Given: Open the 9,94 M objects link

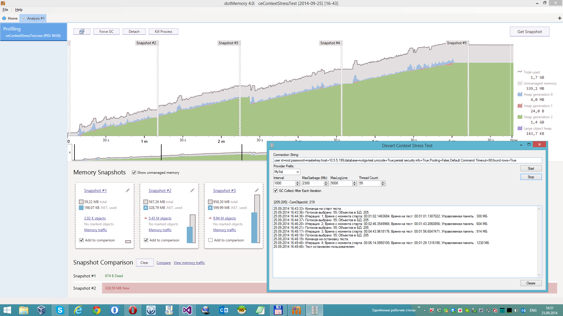Looking at the screenshot, I should (x=224, y=218).
